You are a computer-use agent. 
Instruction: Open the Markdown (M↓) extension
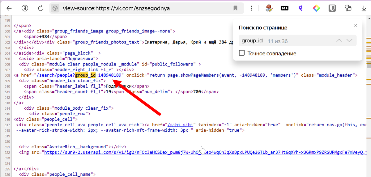285,8
